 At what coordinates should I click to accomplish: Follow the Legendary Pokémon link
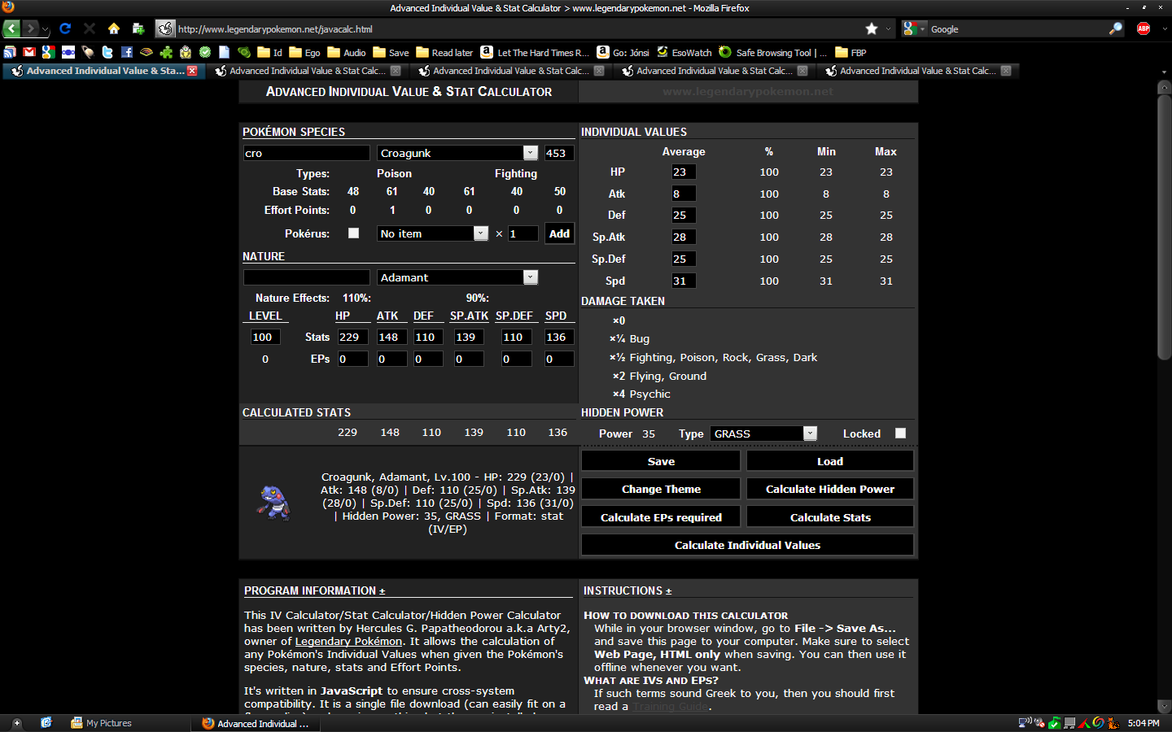click(x=348, y=641)
